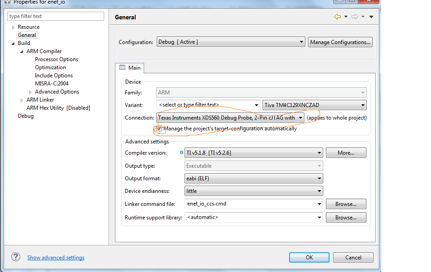Open the Device endianness dropdown
The width and height of the screenshot is (431, 272).
click(254, 191)
